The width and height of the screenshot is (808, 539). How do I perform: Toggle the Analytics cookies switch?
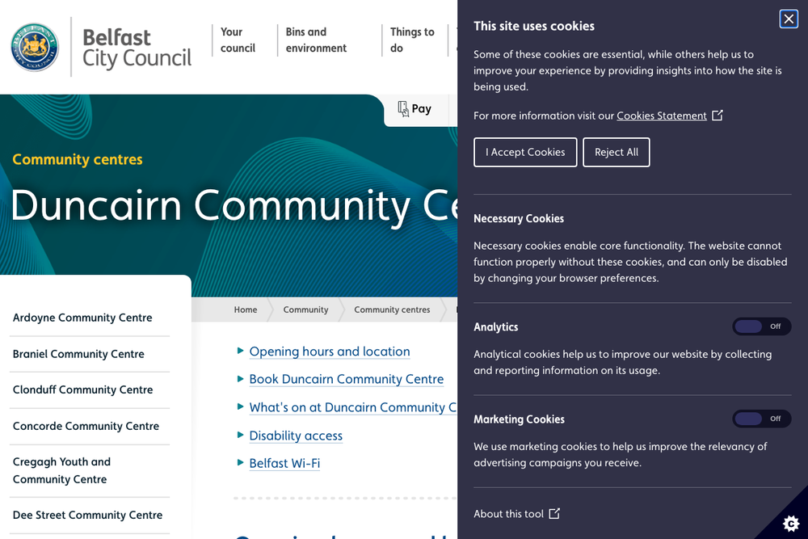pyautogui.click(x=762, y=326)
